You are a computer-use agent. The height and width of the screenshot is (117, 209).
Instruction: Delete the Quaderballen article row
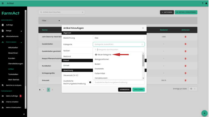tap(185, 44)
